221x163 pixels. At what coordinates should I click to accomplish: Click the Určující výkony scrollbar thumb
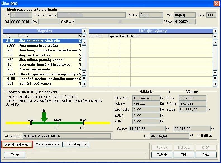[215, 58]
